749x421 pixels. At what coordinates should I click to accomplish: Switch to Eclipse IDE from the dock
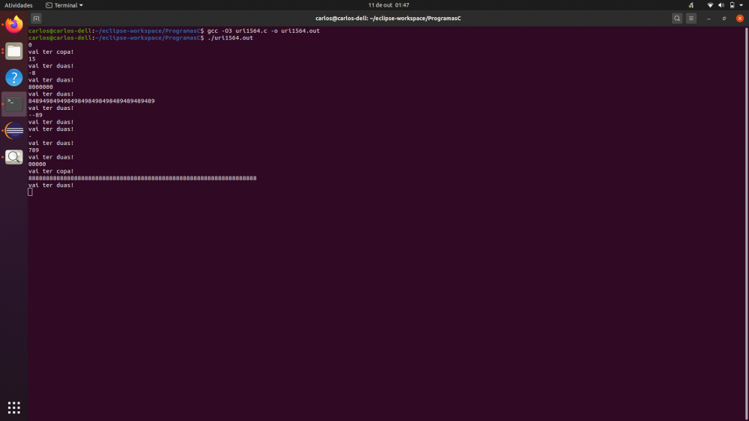(x=14, y=130)
